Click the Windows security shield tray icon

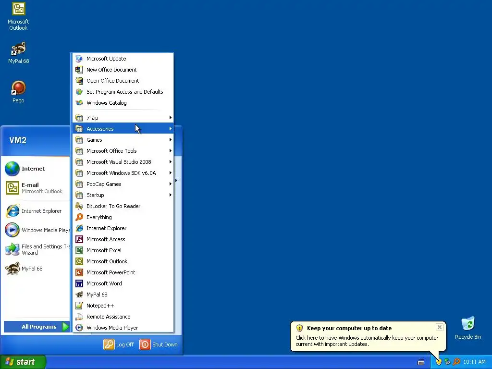point(438,362)
